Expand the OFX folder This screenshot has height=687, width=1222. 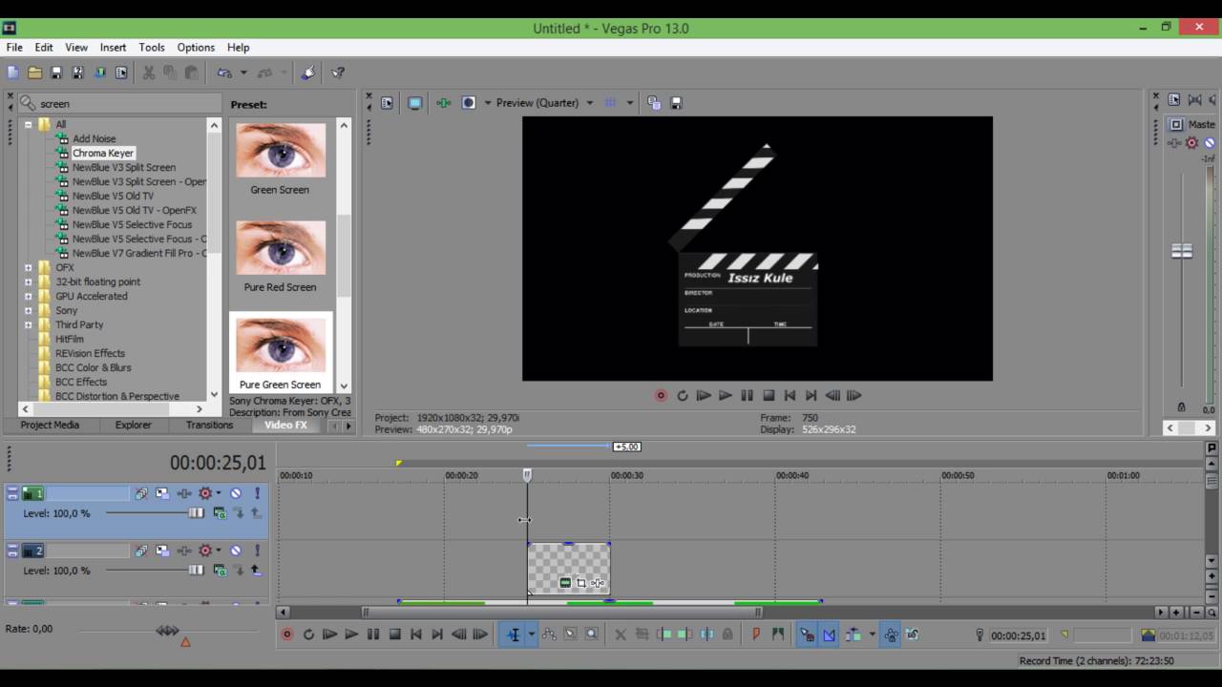pos(28,267)
